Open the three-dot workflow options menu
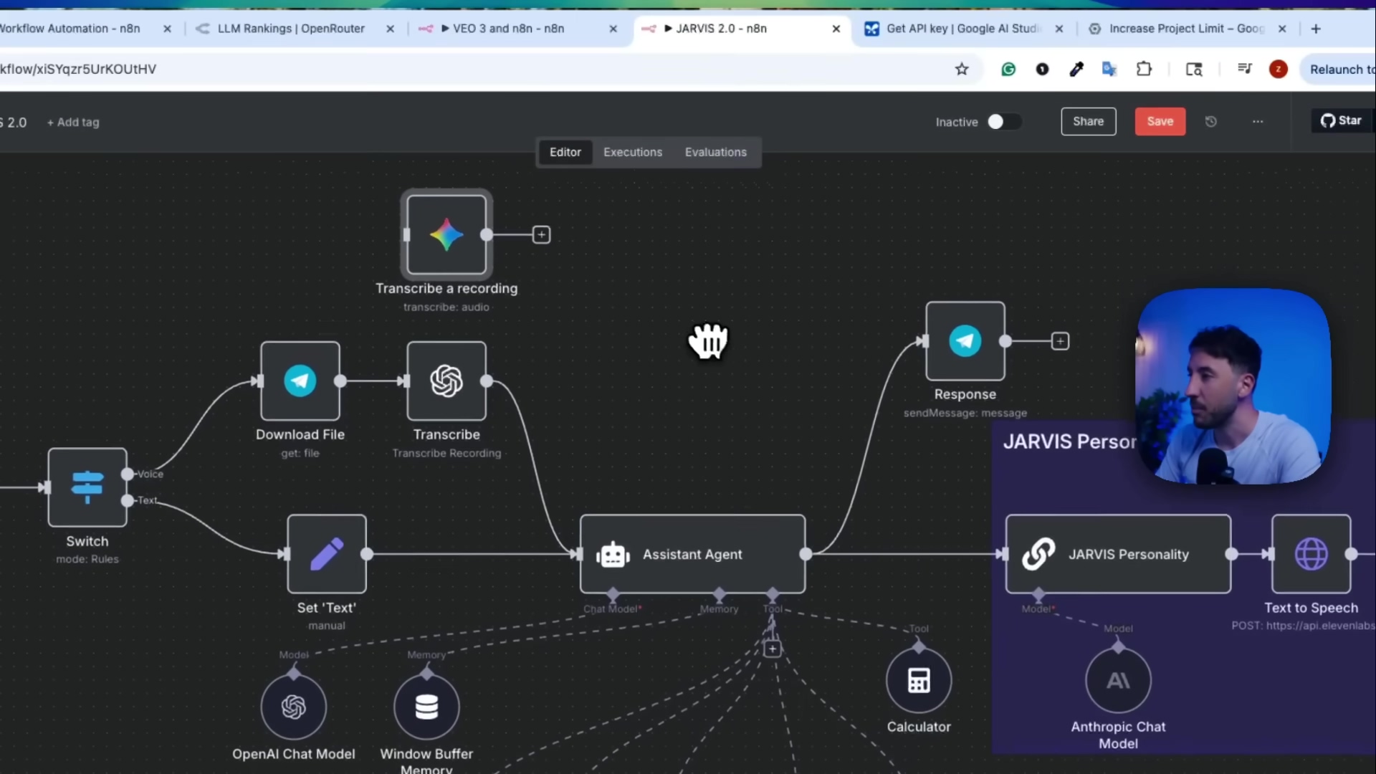The width and height of the screenshot is (1376, 774). pyautogui.click(x=1258, y=121)
